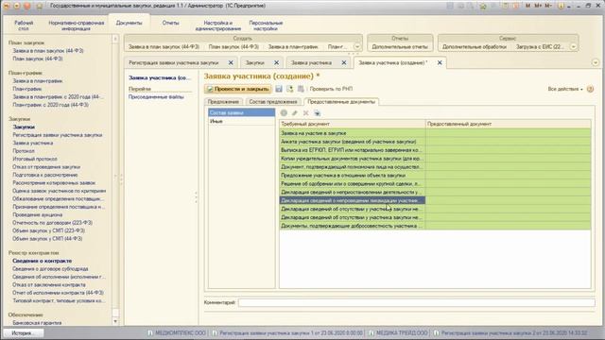This screenshot has height=340, width=605.
Task: Click the Предоставленный документ column header
Action: (x=509, y=124)
